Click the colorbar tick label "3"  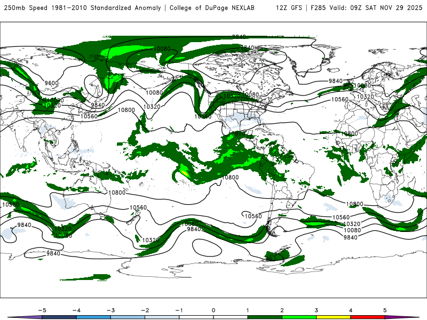tap(316, 310)
